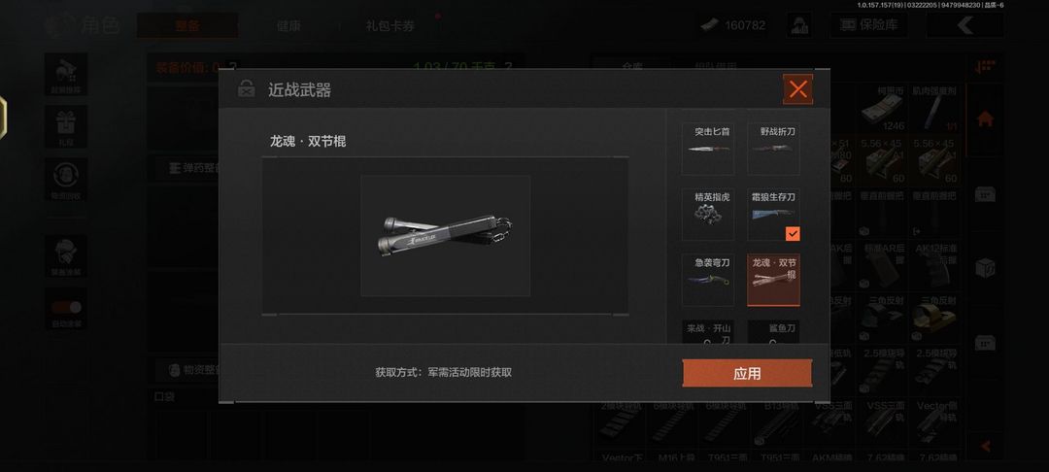1049x472 pixels.
Task: Click the nunchaku preview image
Action: pos(446,235)
